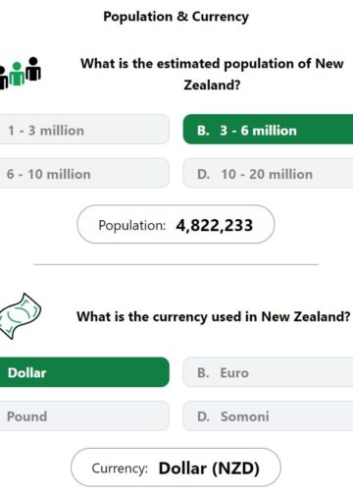Click the horizontal divider between sections
The image size is (353, 495).
click(x=176, y=264)
